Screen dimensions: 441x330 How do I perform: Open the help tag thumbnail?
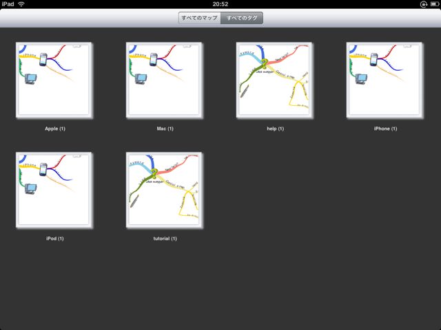(274, 80)
